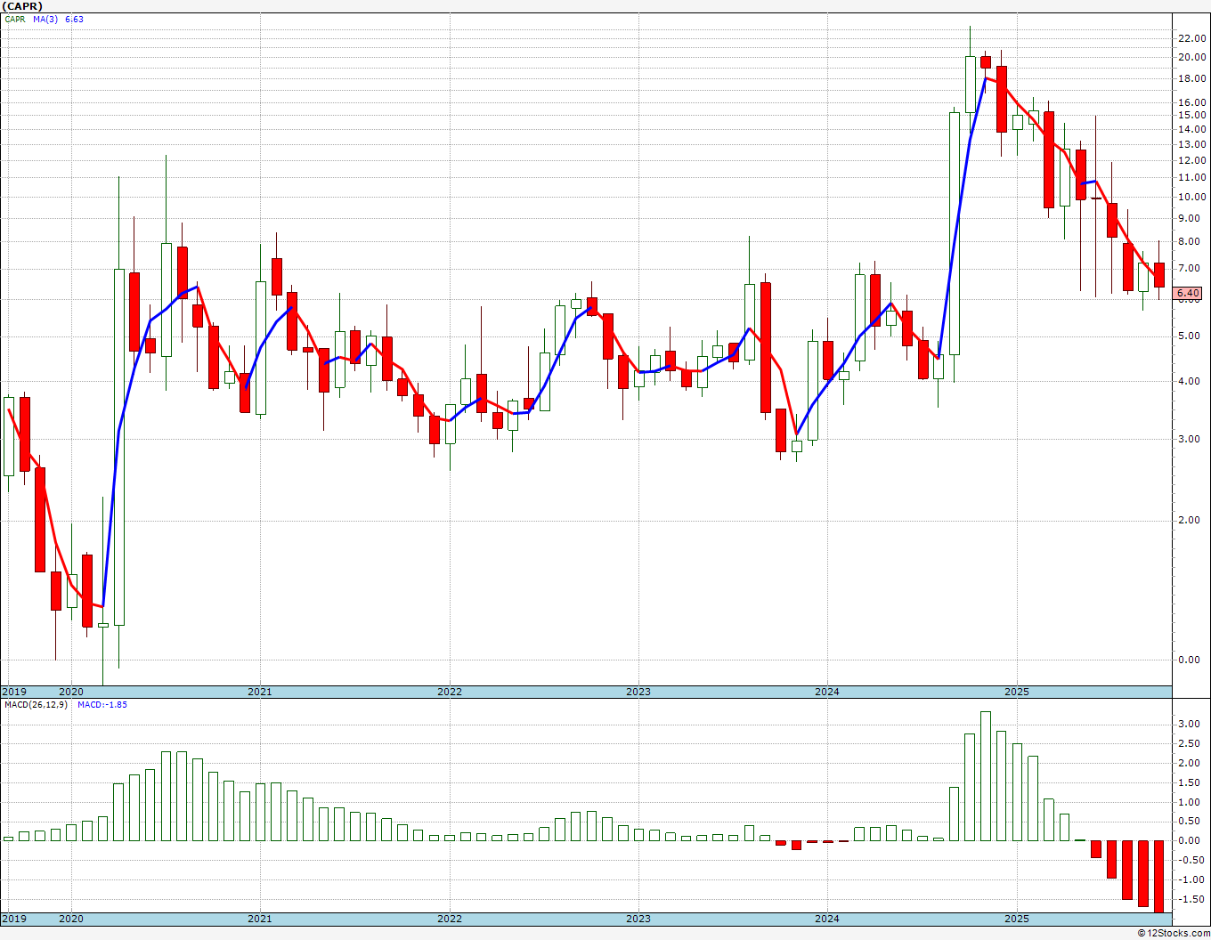Screen dimensions: 1211x940
Task: Click the (CAPR) chart title
Action: click(22, 6)
